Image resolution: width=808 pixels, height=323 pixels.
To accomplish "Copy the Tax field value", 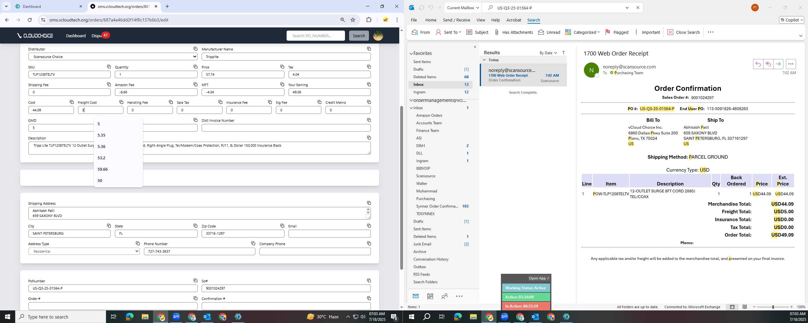I will [369, 67].
